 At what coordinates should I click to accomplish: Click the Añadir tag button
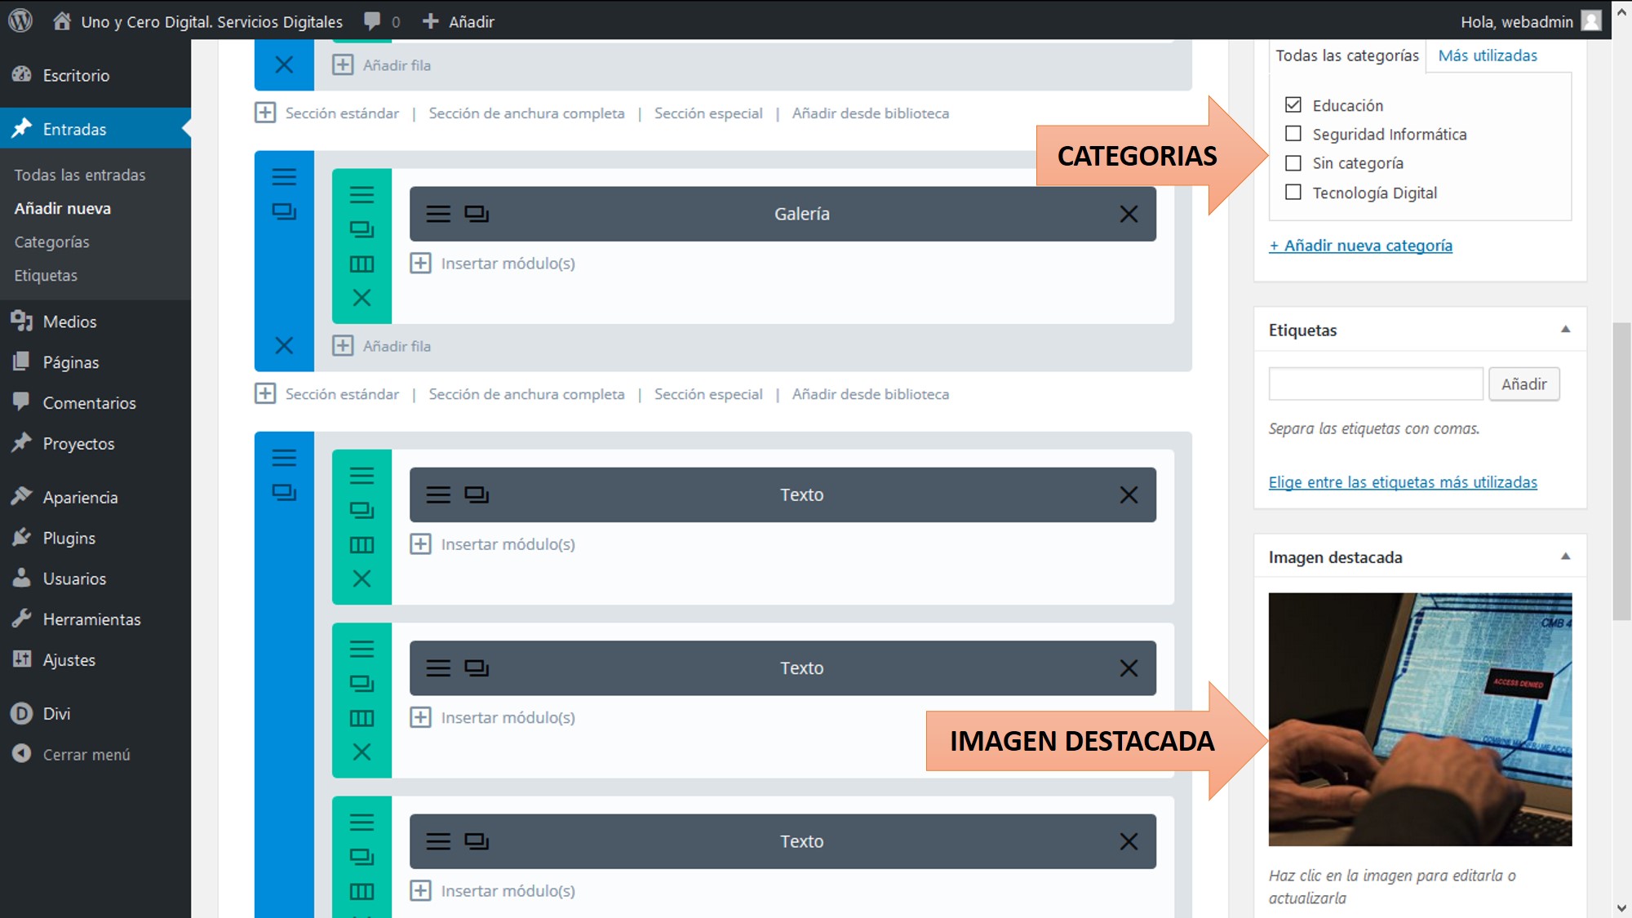(x=1523, y=384)
